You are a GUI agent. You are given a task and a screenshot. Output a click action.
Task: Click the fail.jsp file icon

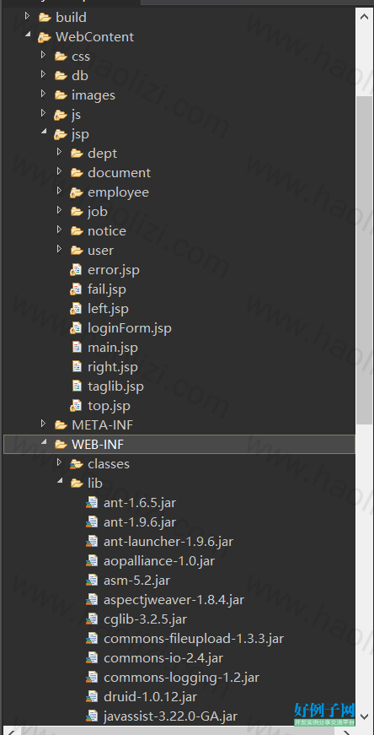pyautogui.click(x=77, y=289)
